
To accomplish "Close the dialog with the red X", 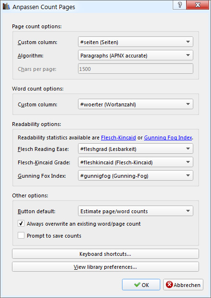I will 198,5.
